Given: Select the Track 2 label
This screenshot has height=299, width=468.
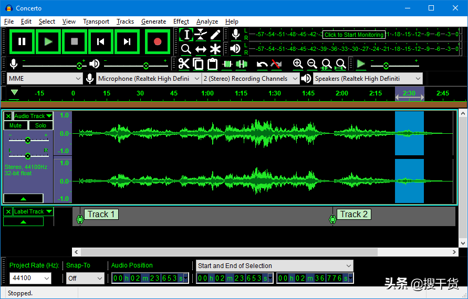Looking at the screenshot, I should [x=354, y=215].
